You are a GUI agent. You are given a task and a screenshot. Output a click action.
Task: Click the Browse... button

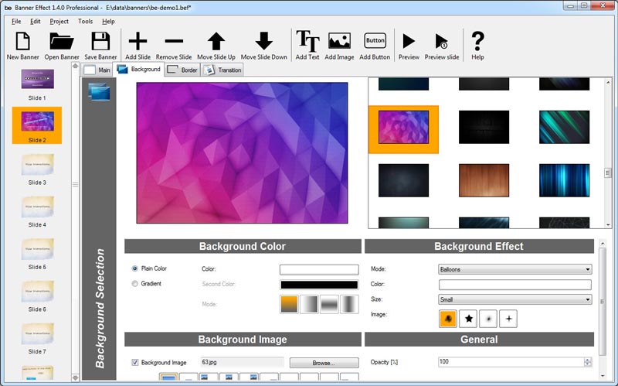pyautogui.click(x=324, y=362)
